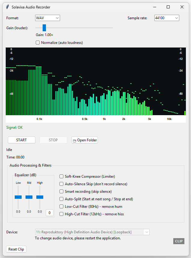Screen dimensions: 191x258
Task: Click the equalizer reset 0 button
Action: 50,213
